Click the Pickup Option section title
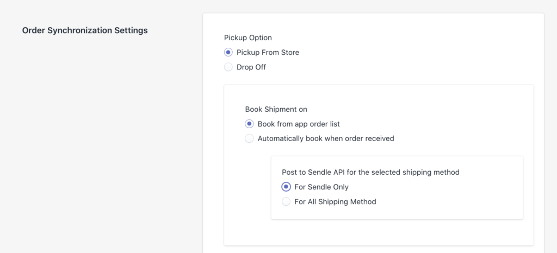This screenshot has height=253, width=557. (x=248, y=38)
